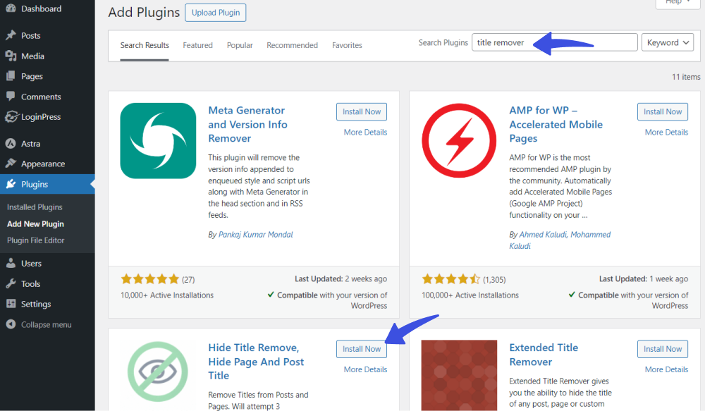Switch to the Featured tab

click(198, 45)
